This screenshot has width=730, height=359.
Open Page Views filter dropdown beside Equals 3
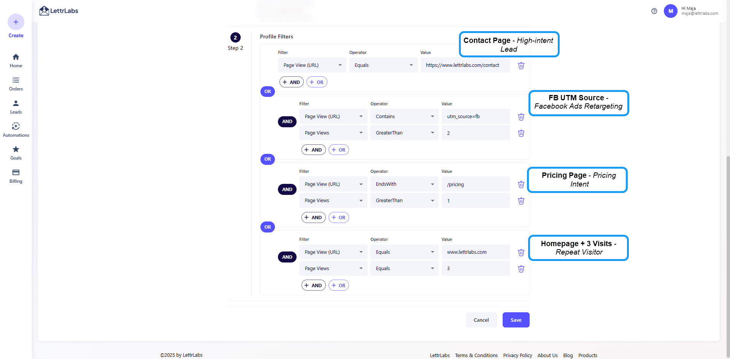click(x=333, y=268)
